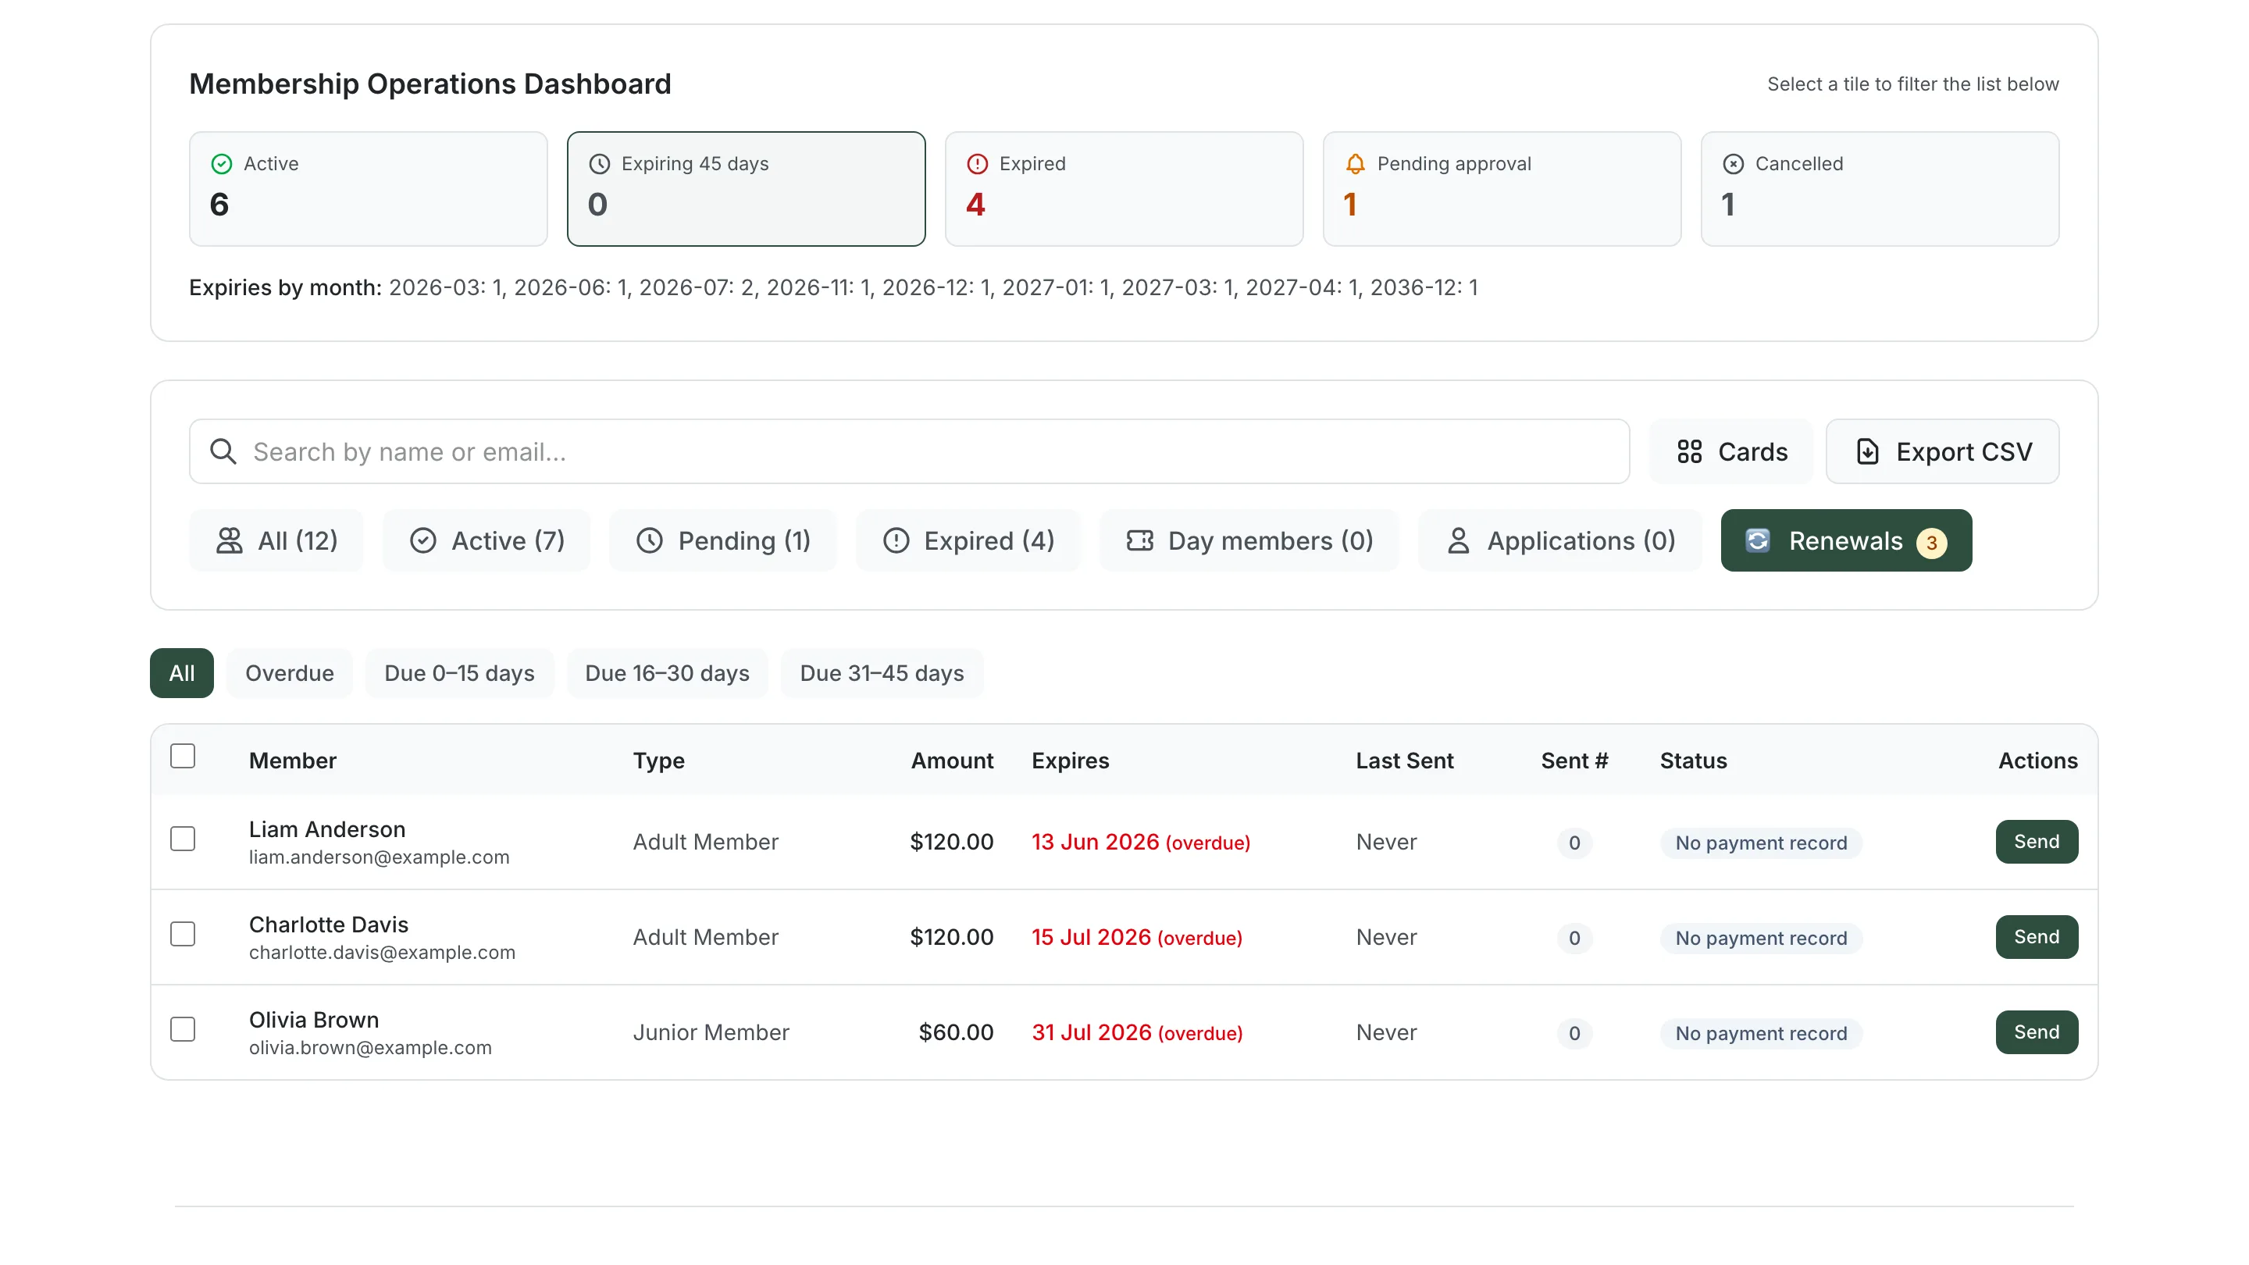Click the 13 Jun 2026 (overdue) date
Image resolution: width=2249 pixels, height=1265 pixels.
point(1141,843)
